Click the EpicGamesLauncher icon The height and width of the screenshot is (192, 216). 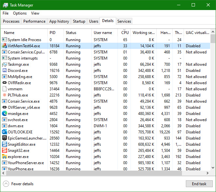(x=5, y=138)
